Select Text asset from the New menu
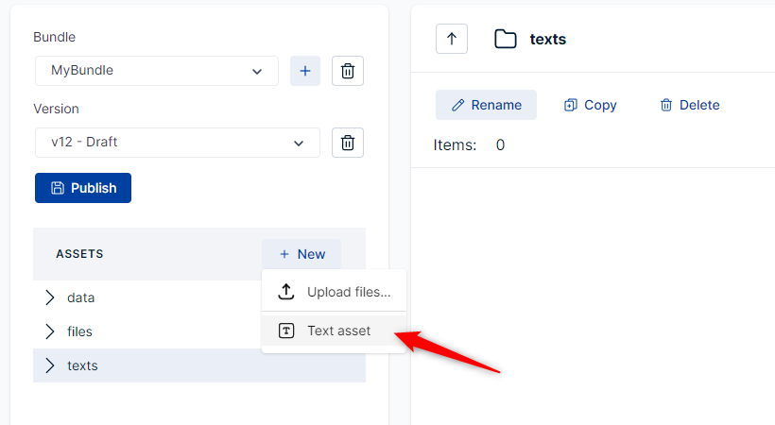The height and width of the screenshot is (425, 775). [338, 331]
